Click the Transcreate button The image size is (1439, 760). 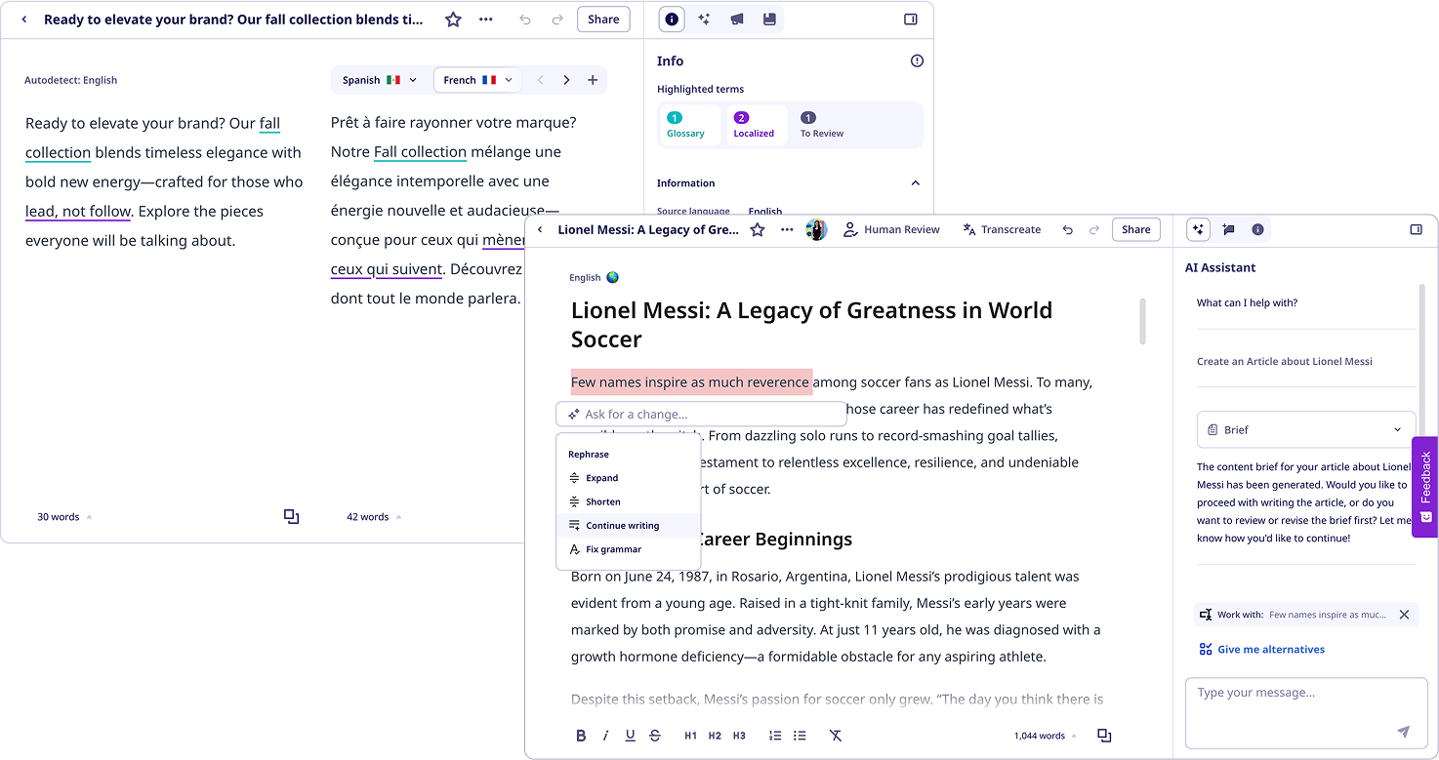(1002, 230)
